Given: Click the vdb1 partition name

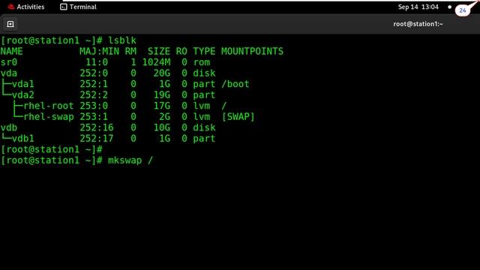Looking at the screenshot, I should click(23, 139).
